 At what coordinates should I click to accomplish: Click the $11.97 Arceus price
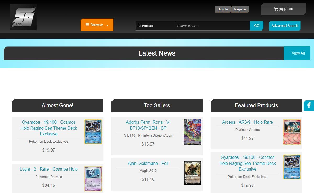[248, 138]
